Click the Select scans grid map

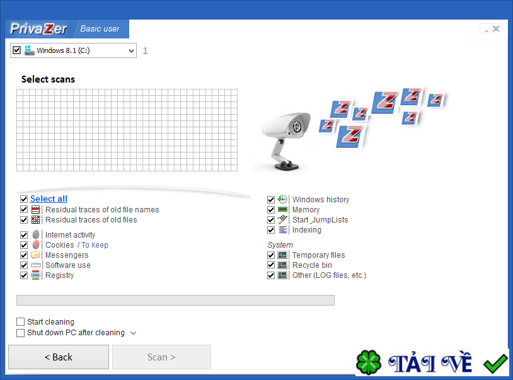tap(127, 130)
